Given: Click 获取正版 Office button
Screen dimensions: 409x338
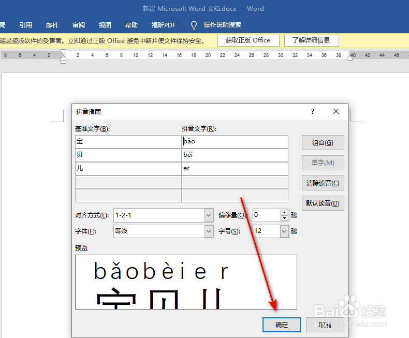Looking at the screenshot, I should pyautogui.click(x=249, y=40).
